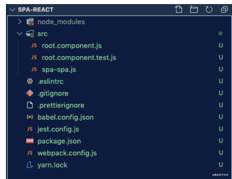Refresh the explorer file tree

pos(209,9)
